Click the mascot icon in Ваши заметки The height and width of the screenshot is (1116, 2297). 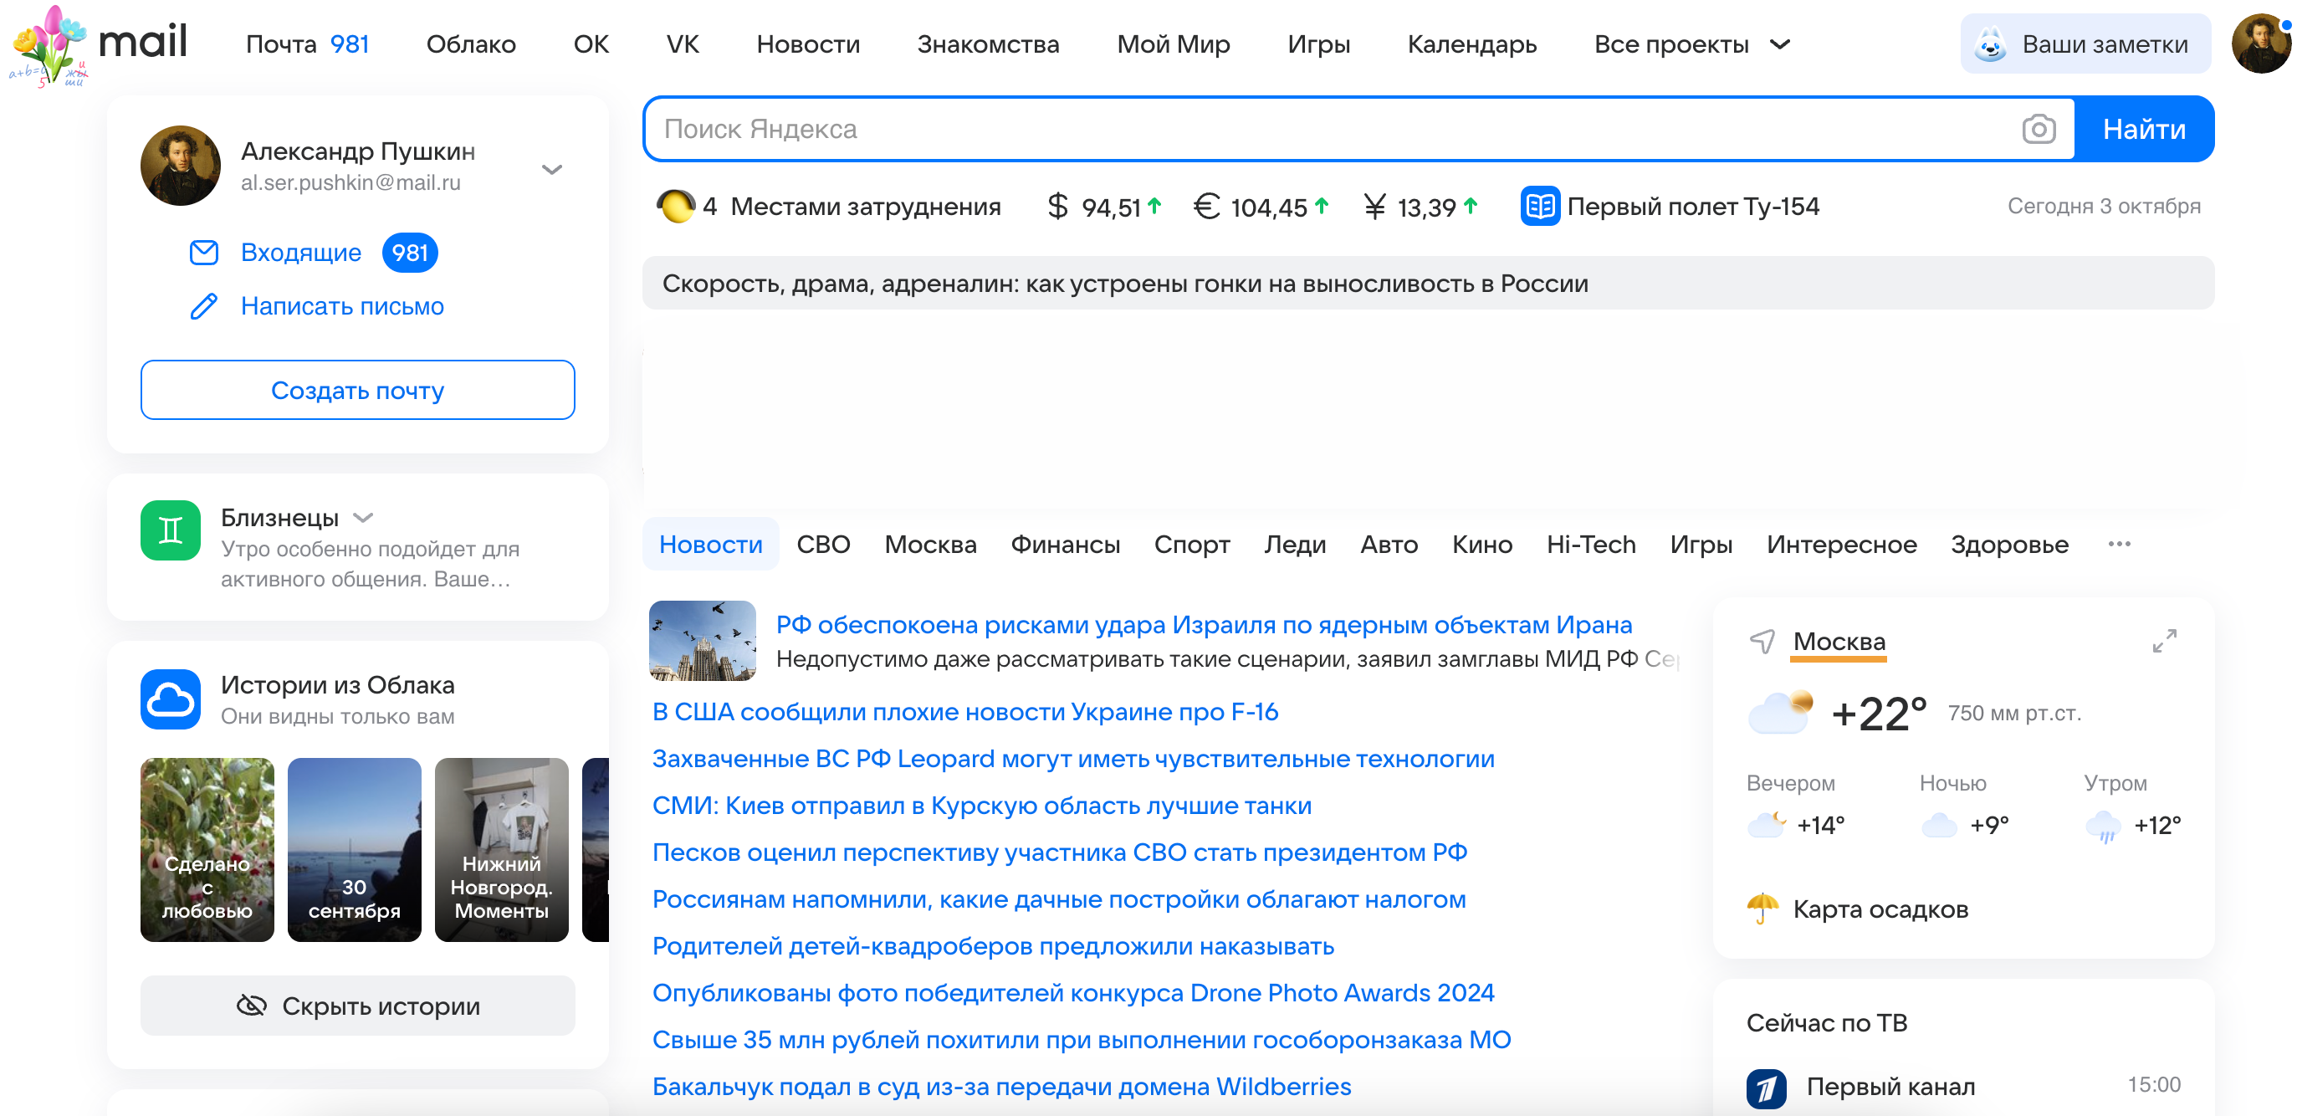pyautogui.click(x=1990, y=44)
